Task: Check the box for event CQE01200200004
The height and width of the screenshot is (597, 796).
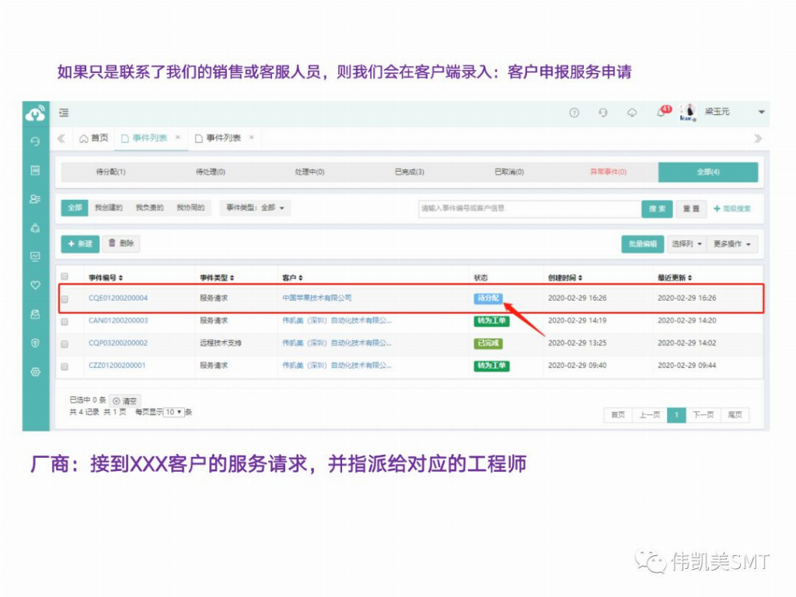Action: tap(65, 298)
